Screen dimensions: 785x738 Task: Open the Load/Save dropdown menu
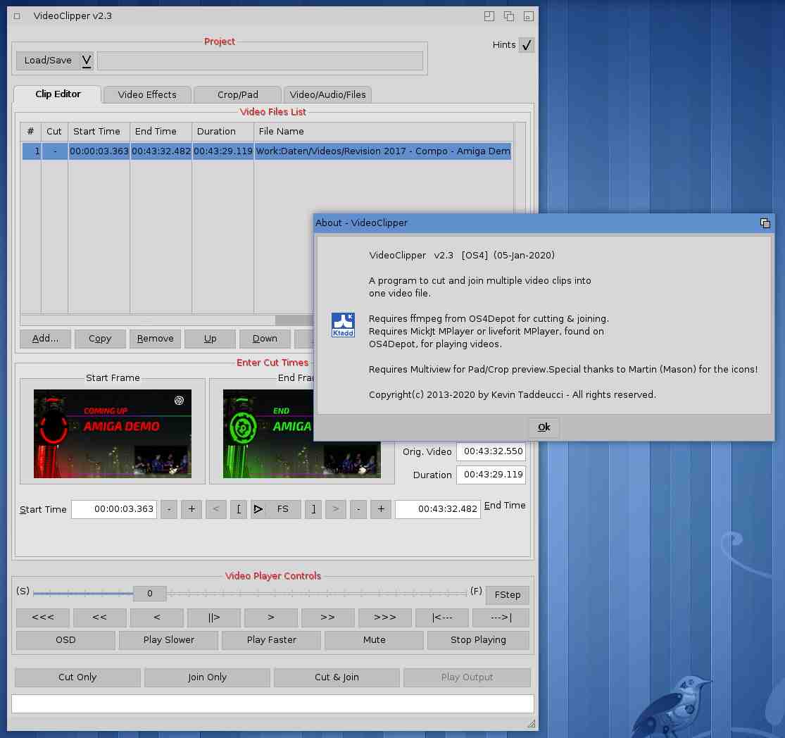[55, 61]
